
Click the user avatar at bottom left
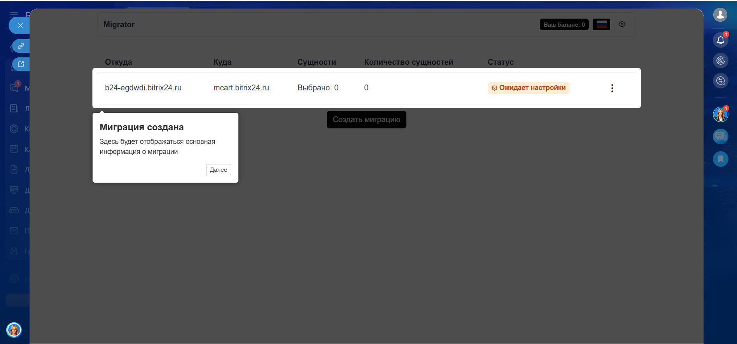tap(14, 330)
